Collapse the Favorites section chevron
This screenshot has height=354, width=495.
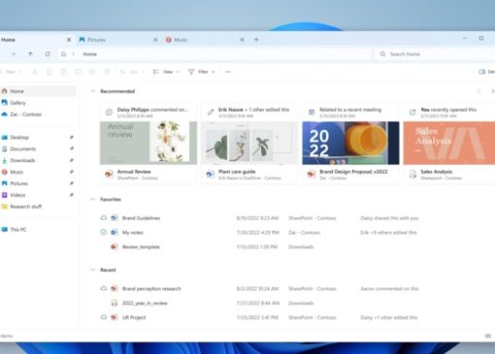(x=92, y=200)
